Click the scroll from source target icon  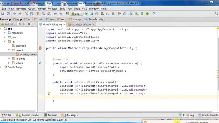point(19,24)
